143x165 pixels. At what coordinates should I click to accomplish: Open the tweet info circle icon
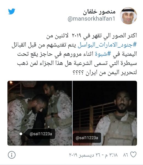(12, 155)
